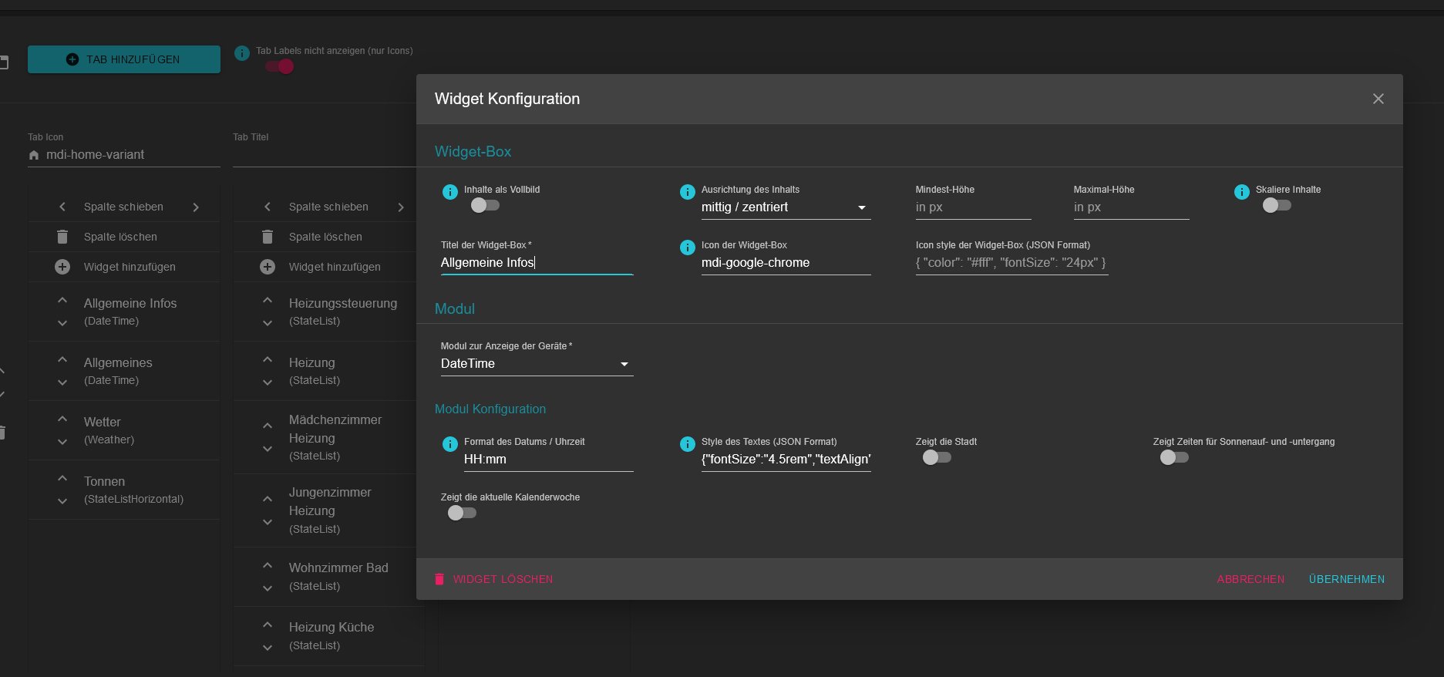
Task: Open Modul zur Anzeige der Geräte dropdown
Action: [537, 364]
